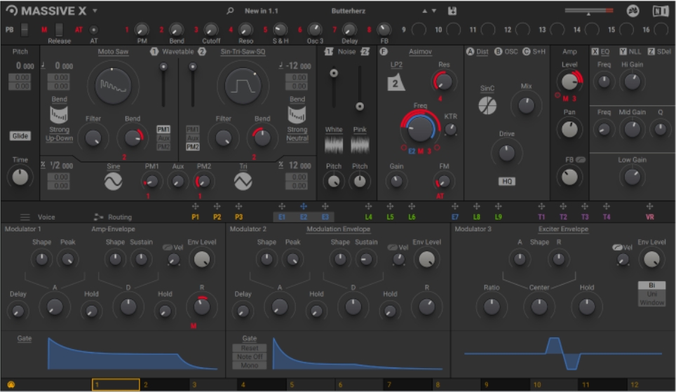Click the round globe icon in header
The height and width of the screenshot is (392, 676).
tap(633, 11)
